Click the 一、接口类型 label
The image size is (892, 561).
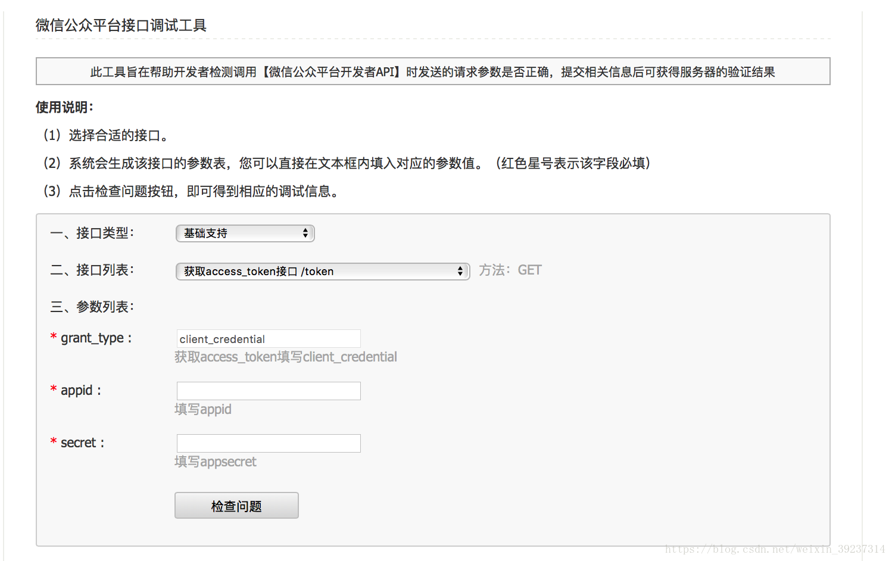92,233
